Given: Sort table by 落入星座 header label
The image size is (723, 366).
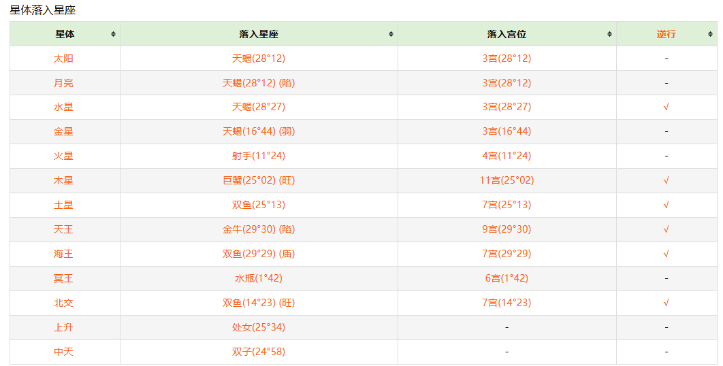Looking at the screenshot, I should coord(259,34).
